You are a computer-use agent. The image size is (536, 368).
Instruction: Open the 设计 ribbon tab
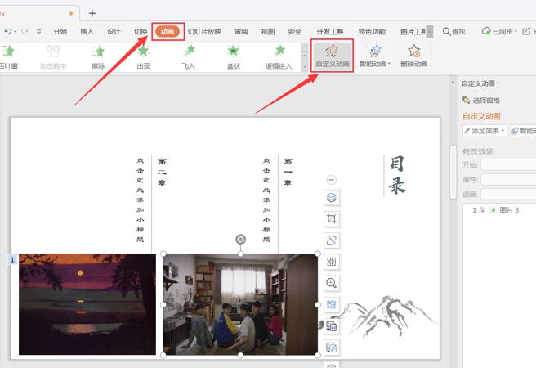114,31
